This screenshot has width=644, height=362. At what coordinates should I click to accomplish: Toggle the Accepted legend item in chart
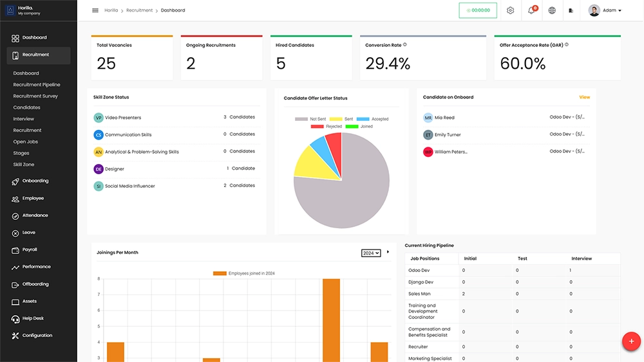pos(372,119)
